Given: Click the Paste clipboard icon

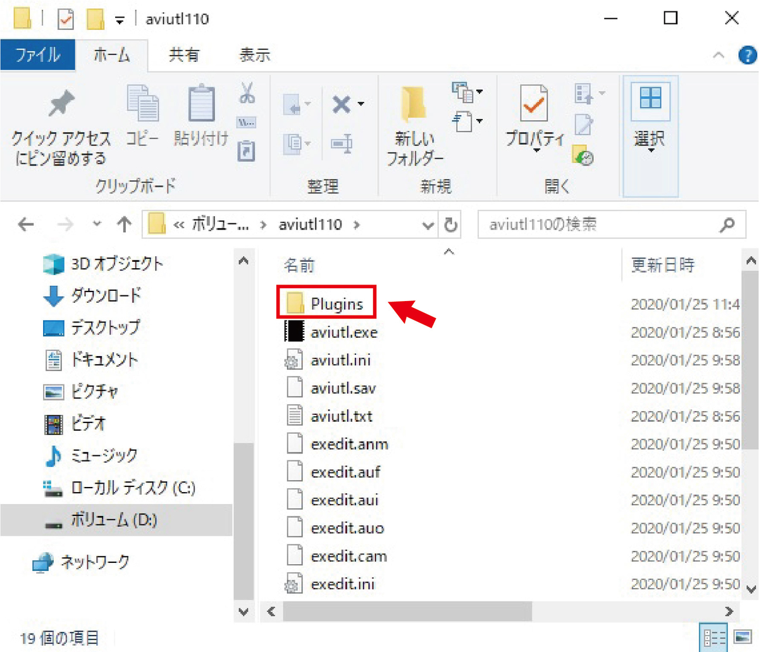Looking at the screenshot, I should (201, 103).
